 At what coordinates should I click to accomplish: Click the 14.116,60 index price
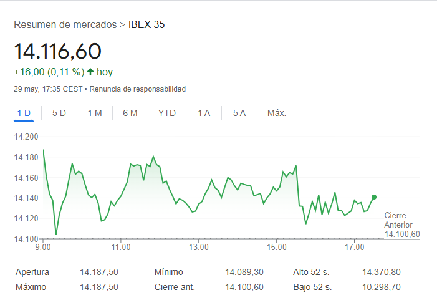click(57, 51)
